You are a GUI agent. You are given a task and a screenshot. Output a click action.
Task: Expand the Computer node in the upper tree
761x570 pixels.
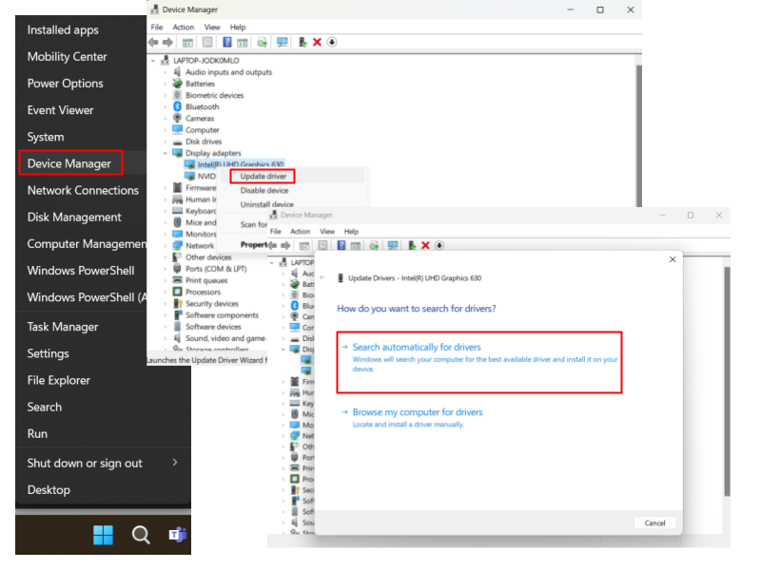pyautogui.click(x=165, y=130)
